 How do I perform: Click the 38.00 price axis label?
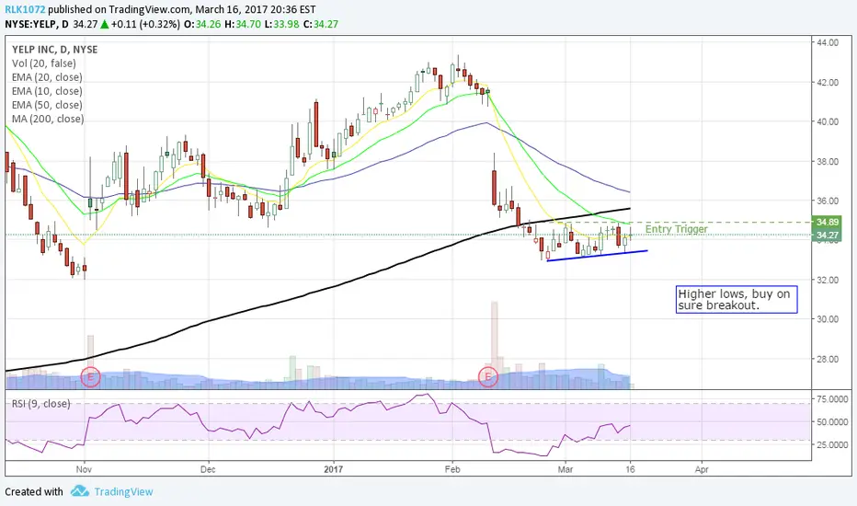[x=828, y=162]
